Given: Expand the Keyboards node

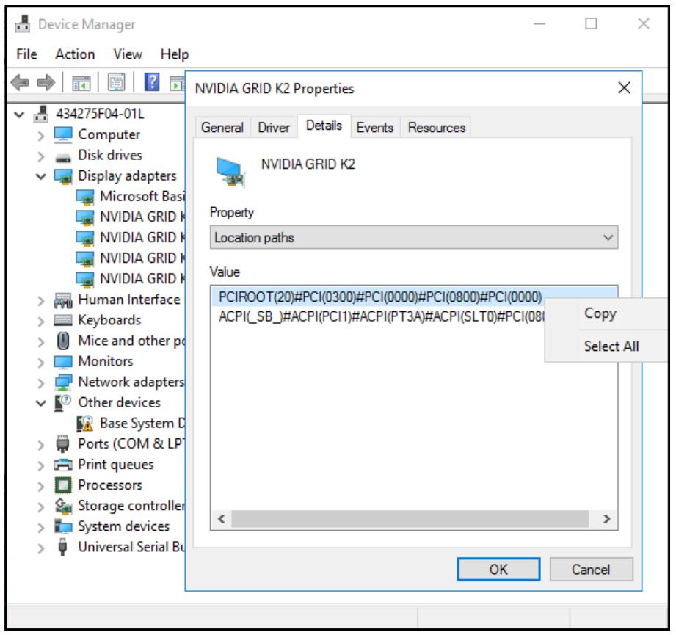Looking at the screenshot, I should [x=41, y=321].
